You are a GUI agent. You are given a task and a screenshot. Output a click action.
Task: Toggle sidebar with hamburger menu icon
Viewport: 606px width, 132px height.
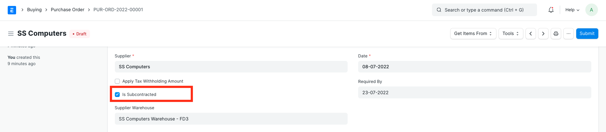(x=11, y=34)
